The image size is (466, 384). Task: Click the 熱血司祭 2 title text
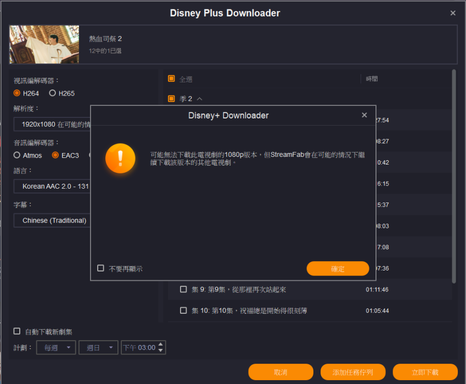(105, 38)
